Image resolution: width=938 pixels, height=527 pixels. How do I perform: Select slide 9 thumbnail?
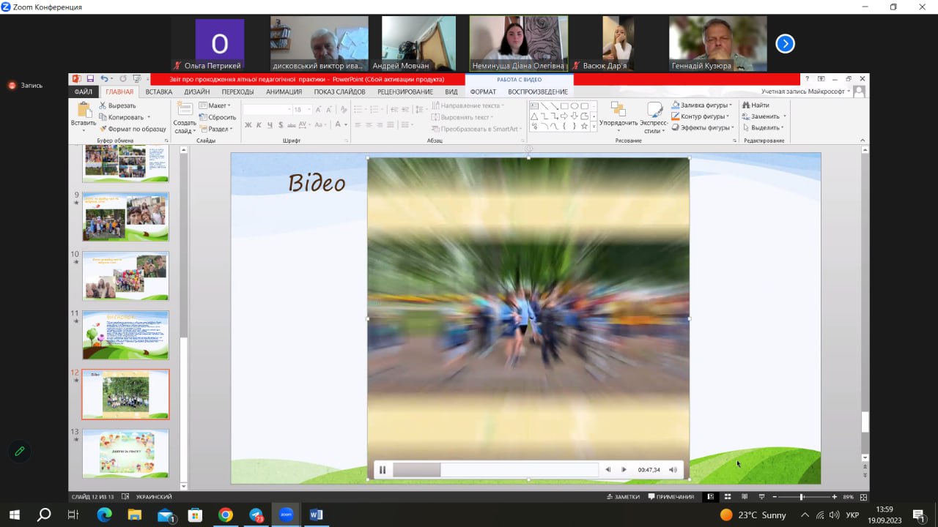[x=125, y=217]
